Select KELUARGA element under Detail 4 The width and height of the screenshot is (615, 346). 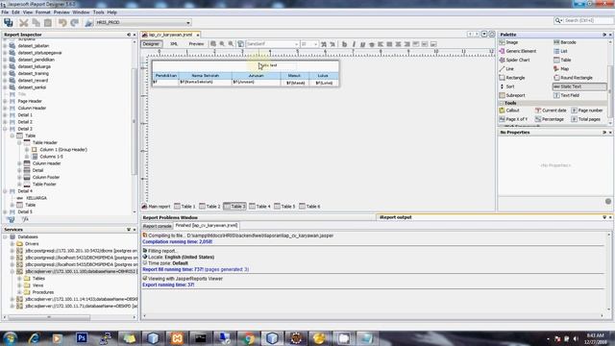click(37, 198)
